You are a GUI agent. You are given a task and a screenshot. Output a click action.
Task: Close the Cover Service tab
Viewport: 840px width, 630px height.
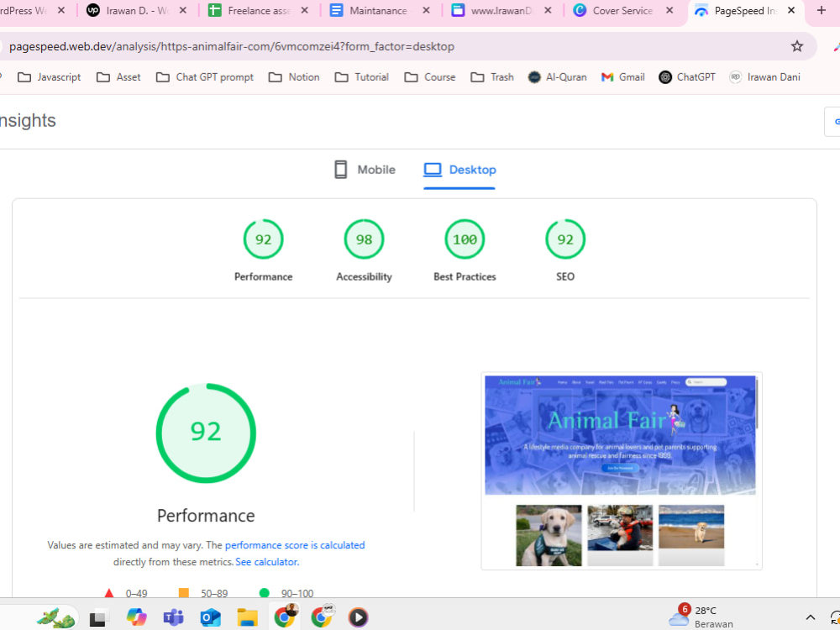coord(669,10)
